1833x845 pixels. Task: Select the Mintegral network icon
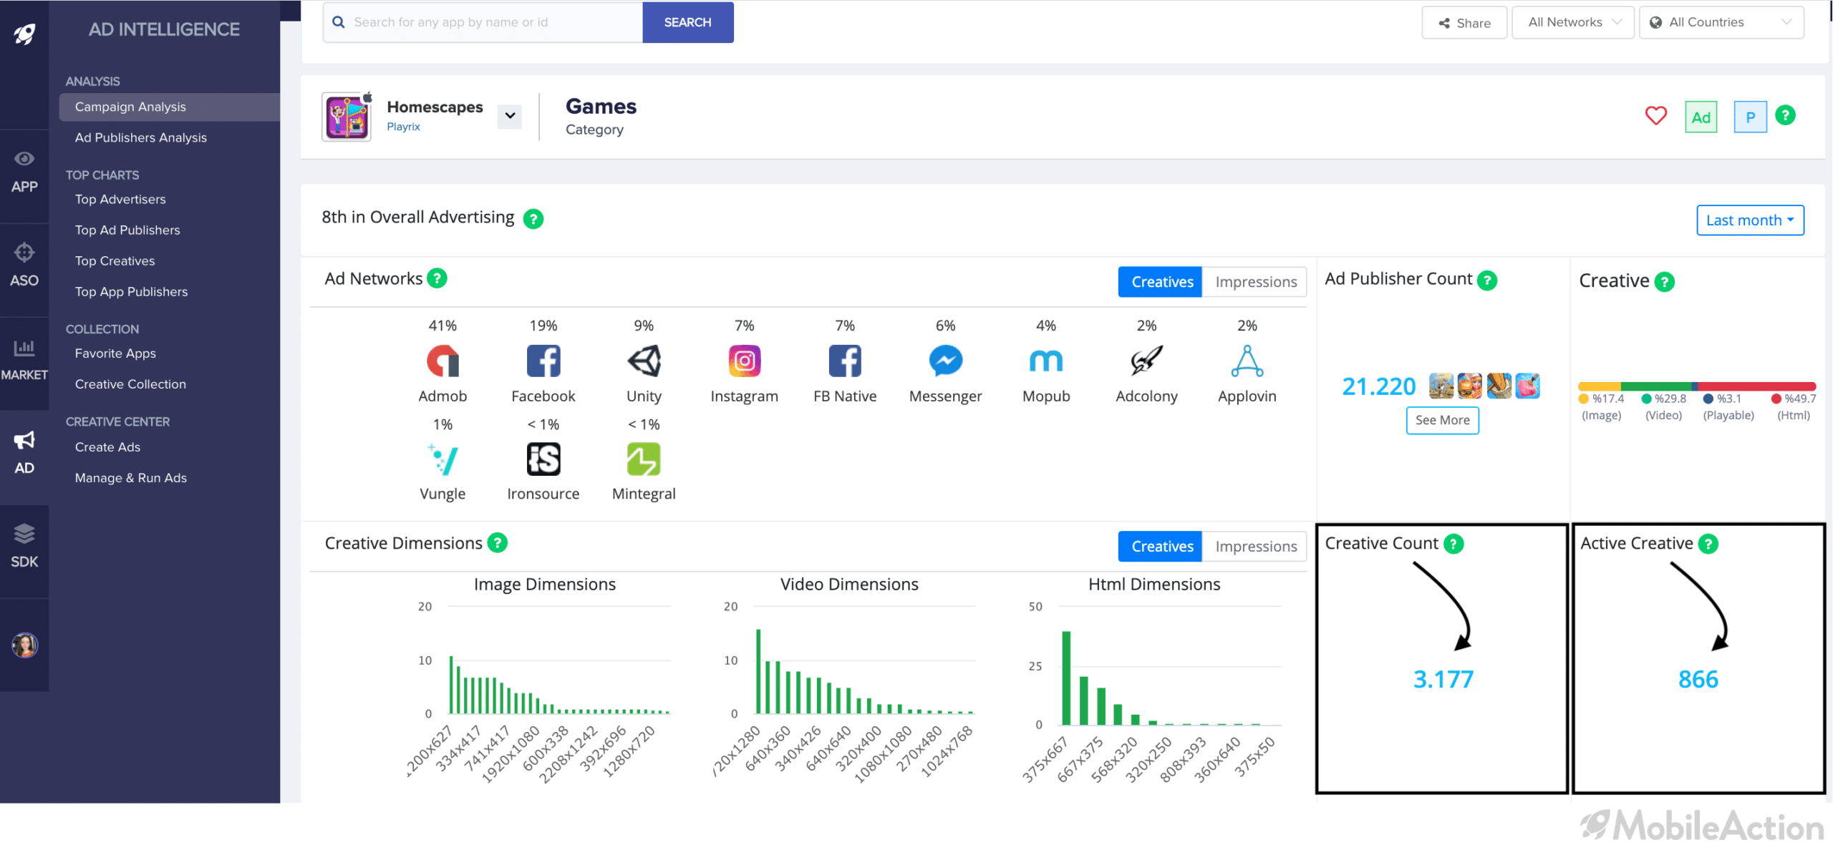coord(644,459)
